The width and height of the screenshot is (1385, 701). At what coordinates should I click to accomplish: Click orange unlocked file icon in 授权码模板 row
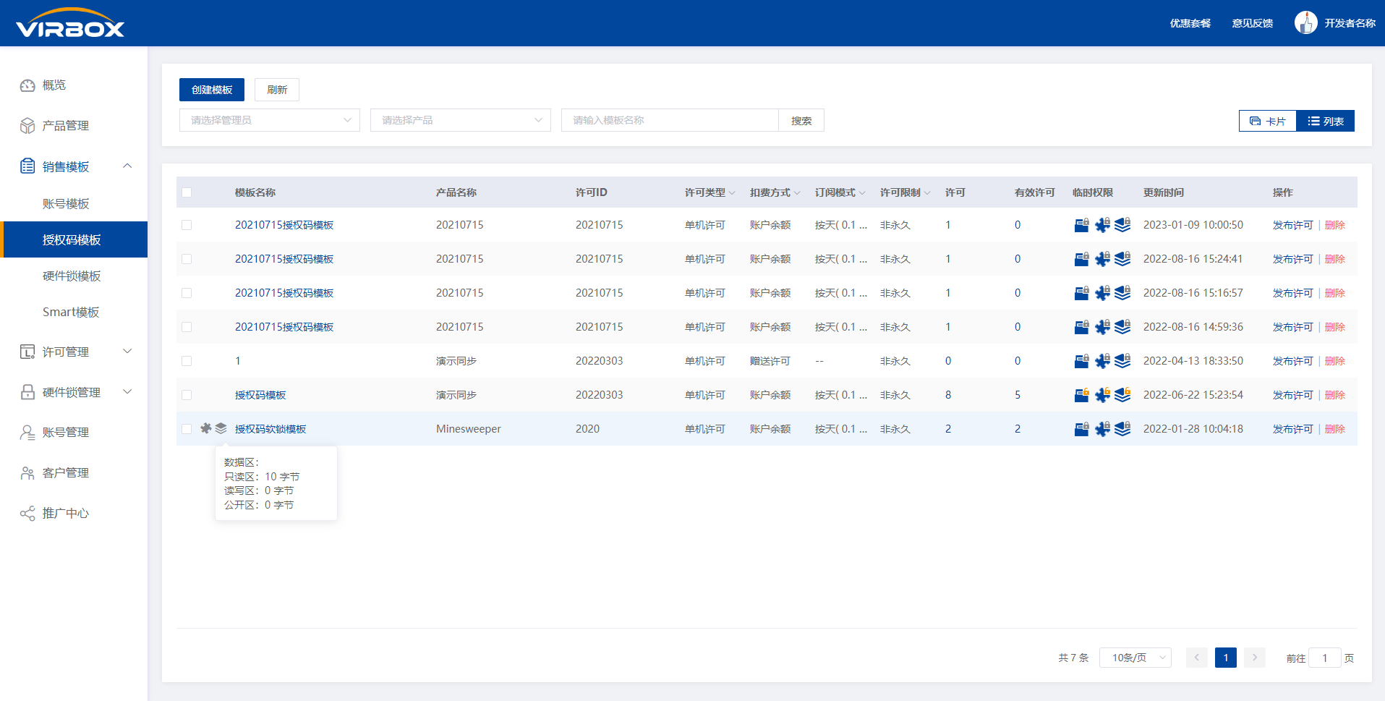pos(1082,395)
